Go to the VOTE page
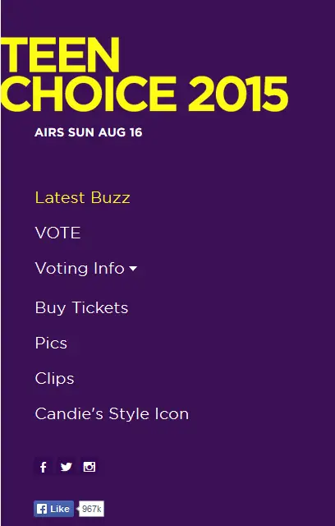This screenshot has width=335, height=526. [57, 233]
